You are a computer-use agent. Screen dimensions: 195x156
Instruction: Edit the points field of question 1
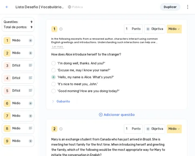click(133, 29)
